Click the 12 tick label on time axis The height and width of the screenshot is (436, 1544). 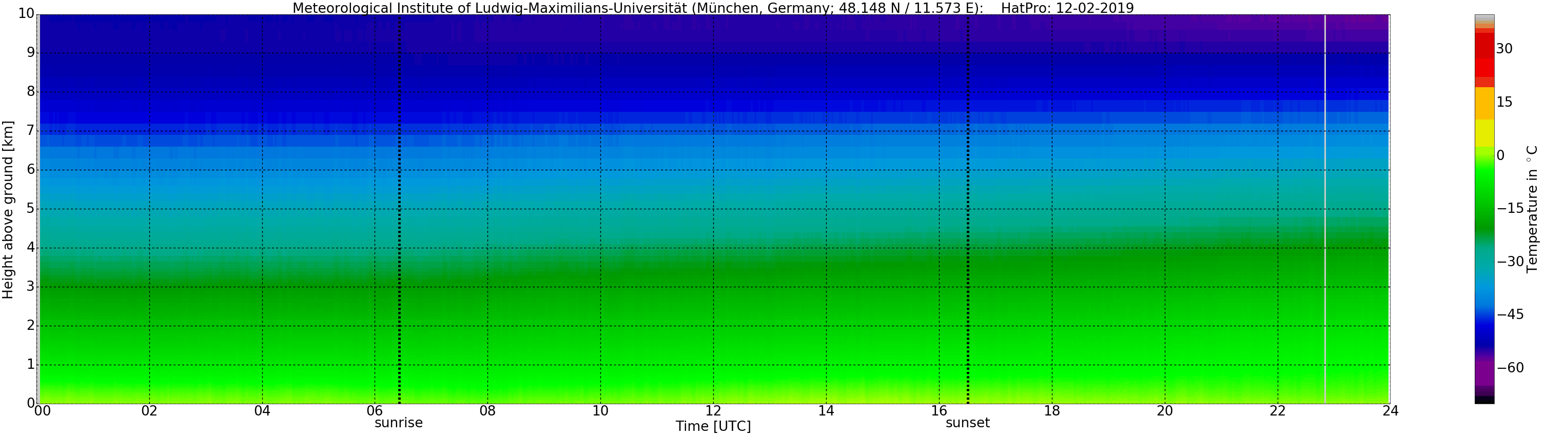(x=713, y=411)
